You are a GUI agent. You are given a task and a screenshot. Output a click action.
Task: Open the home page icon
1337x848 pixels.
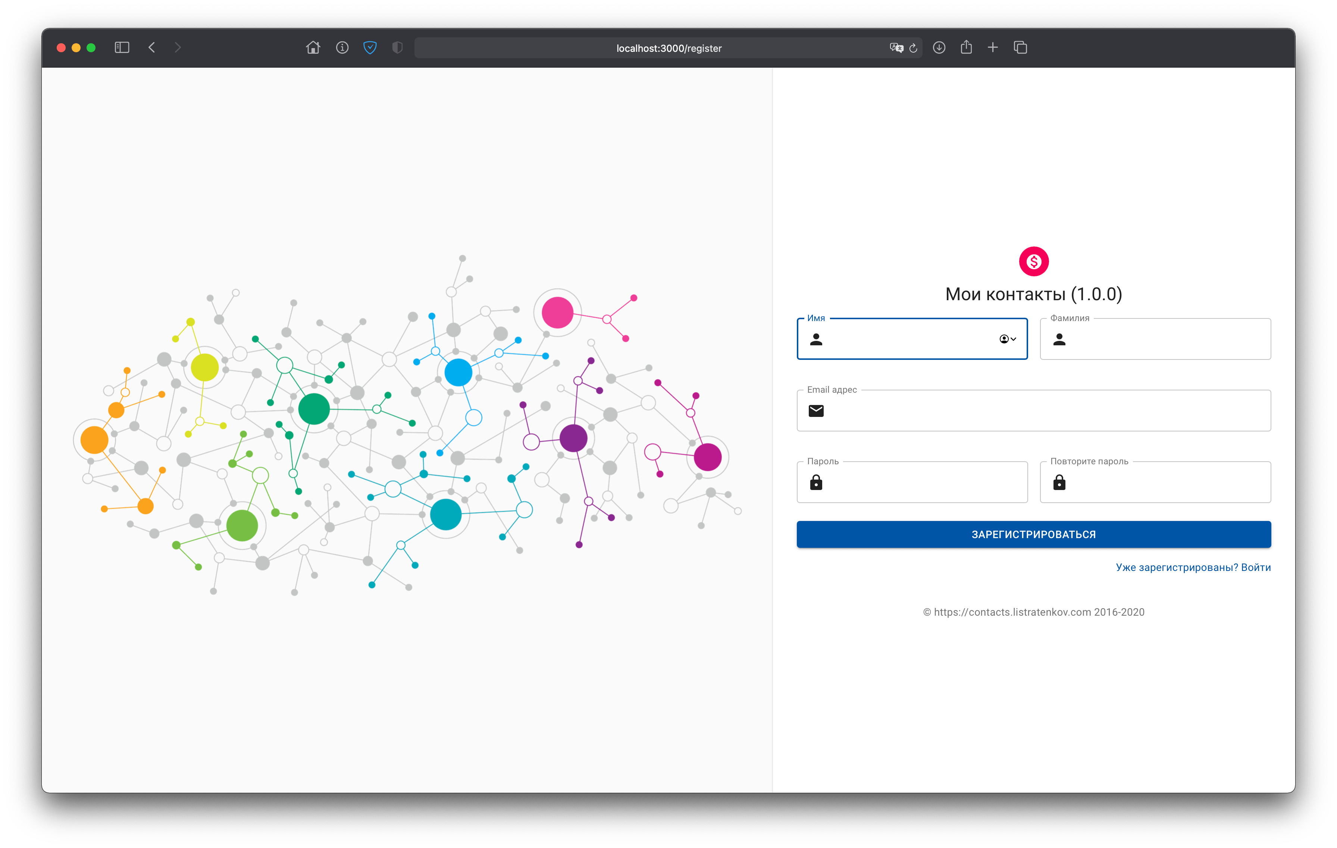(x=313, y=48)
